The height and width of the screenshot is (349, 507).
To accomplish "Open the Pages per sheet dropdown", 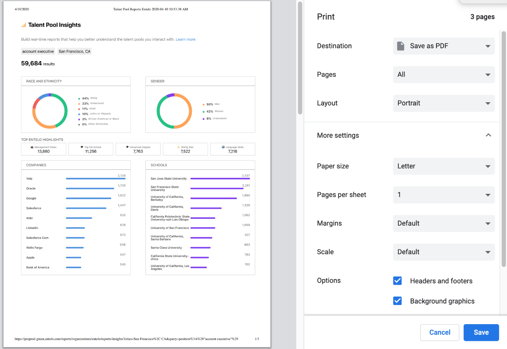I will [x=444, y=195].
